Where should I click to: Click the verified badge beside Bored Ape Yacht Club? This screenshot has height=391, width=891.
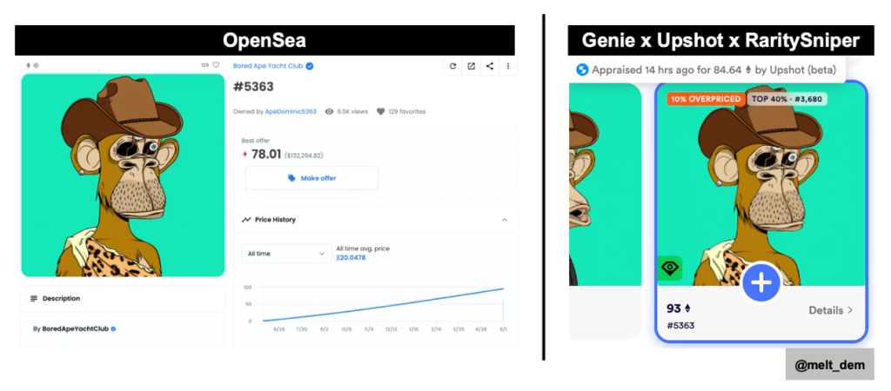[x=310, y=66]
